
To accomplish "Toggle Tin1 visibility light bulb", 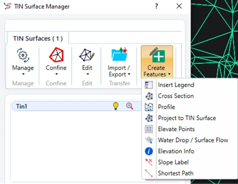I will tap(116, 106).
